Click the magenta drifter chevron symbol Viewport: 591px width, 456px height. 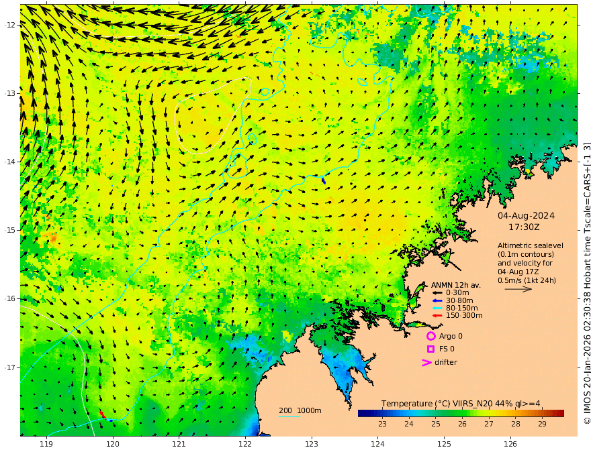click(426, 362)
